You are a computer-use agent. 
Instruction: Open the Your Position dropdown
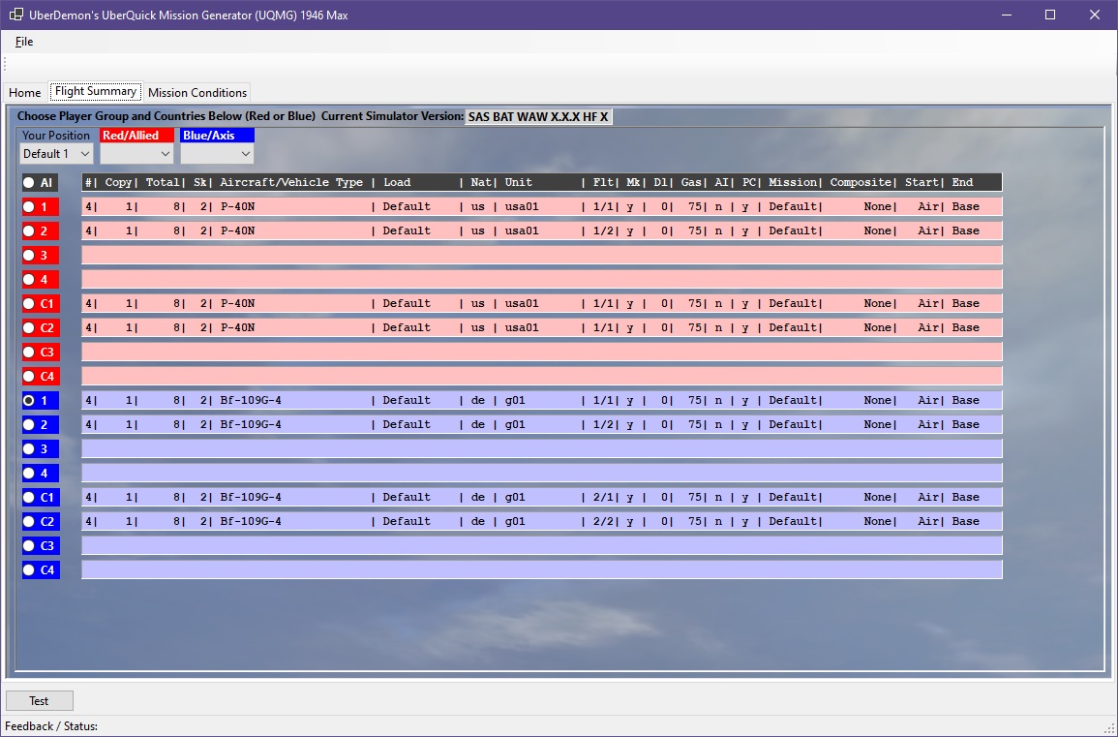56,154
